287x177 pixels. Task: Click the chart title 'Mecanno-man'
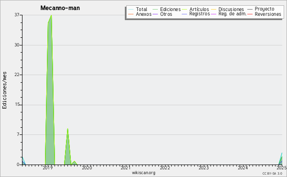coord(60,8)
